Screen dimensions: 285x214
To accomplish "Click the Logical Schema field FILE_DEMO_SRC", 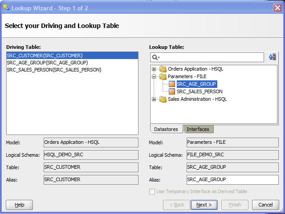I will (232, 155).
